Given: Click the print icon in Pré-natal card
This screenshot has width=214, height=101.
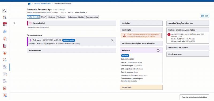Looking at the screenshot, I should tap(158, 50).
